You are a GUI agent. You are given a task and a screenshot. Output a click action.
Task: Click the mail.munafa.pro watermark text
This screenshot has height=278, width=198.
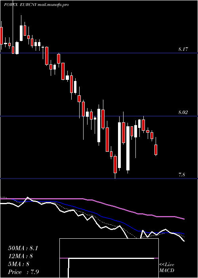(53, 5)
